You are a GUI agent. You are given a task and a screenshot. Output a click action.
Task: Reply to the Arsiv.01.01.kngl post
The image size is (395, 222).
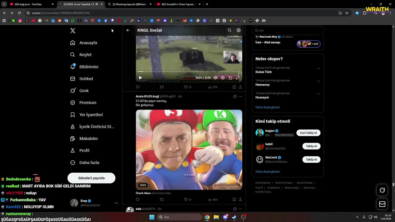(138, 199)
